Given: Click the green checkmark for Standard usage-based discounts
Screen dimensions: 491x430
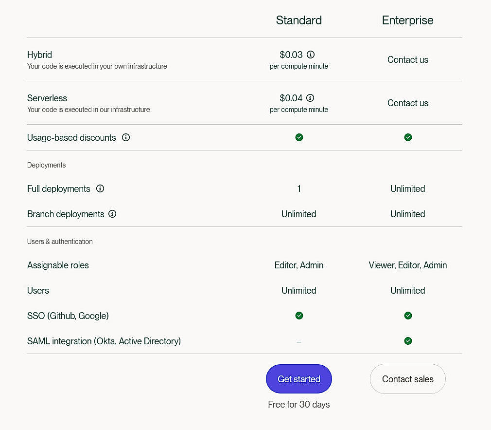Looking at the screenshot, I should pyautogui.click(x=299, y=137).
